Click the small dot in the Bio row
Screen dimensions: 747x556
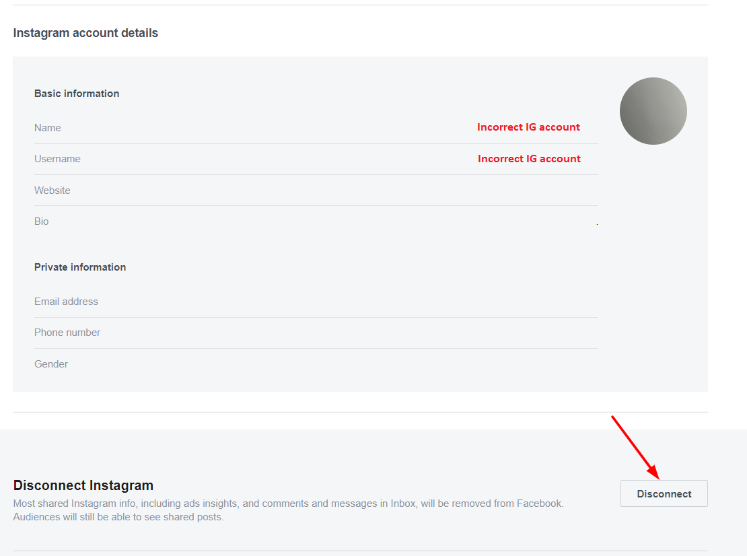point(597,223)
